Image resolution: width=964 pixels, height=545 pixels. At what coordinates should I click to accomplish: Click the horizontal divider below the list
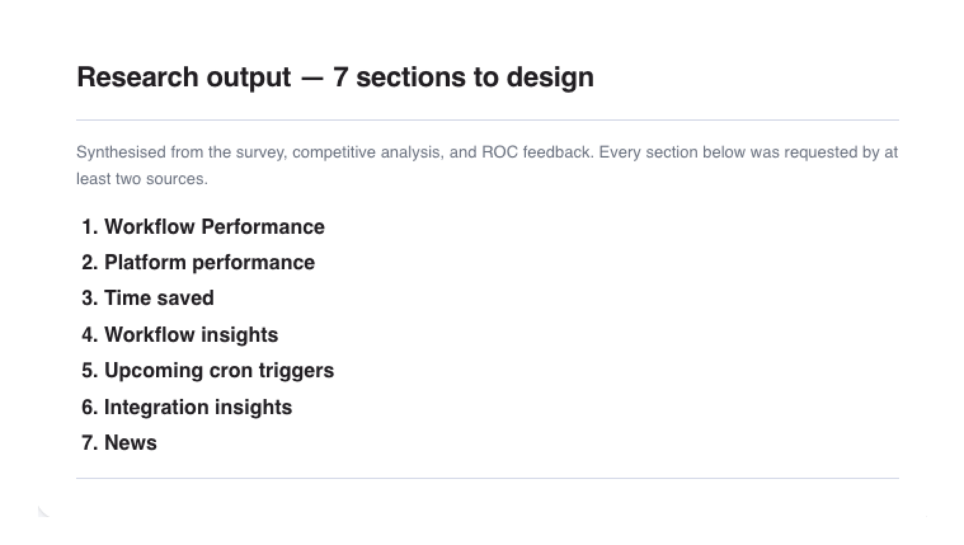(x=487, y=478)
